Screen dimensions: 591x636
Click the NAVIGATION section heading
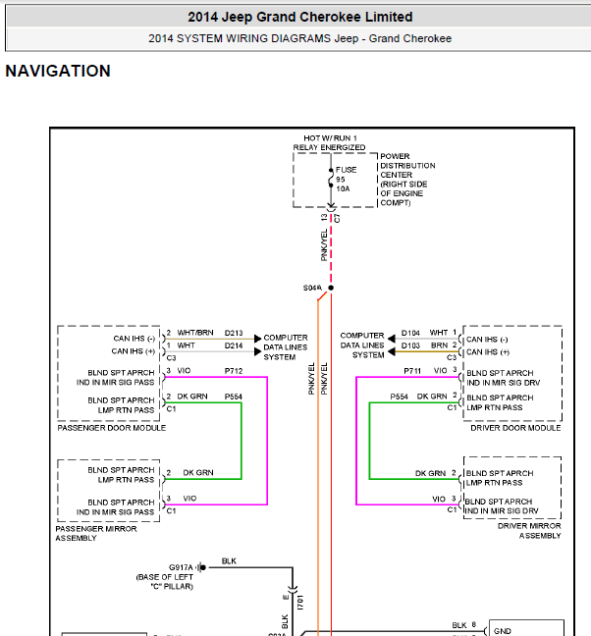click(58, 71)
